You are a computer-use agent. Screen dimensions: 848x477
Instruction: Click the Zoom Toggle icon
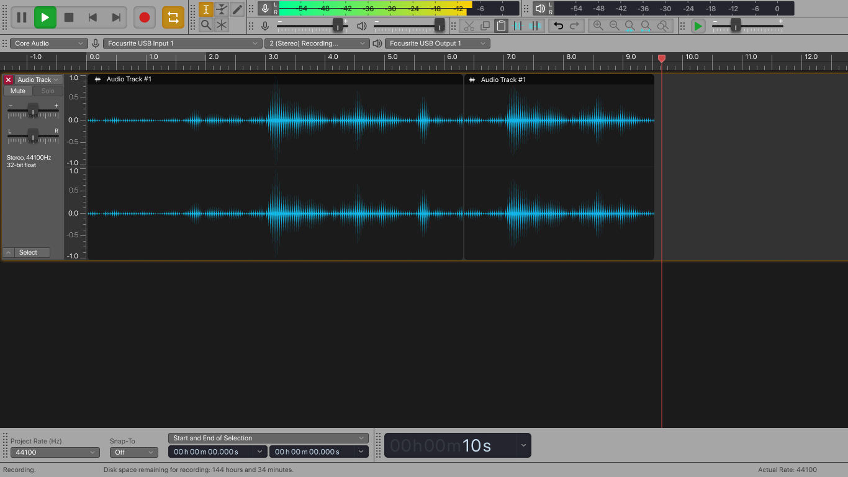tap(663, 26)
